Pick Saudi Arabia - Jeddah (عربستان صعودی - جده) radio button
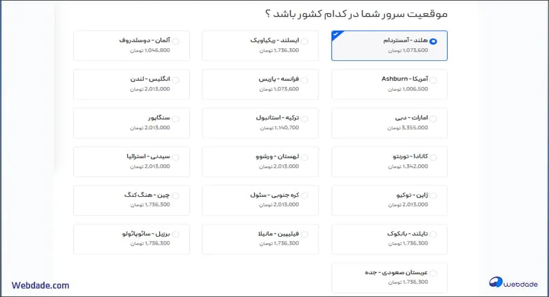The width and height of the screenshot is (549, 297). (433, 272)
